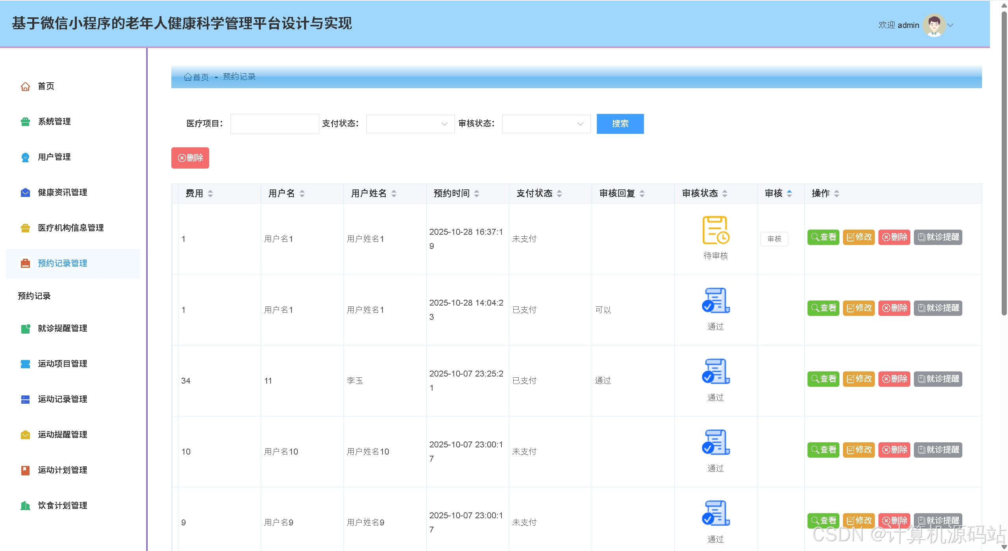Open the admin account dropdown chevron

950,25
